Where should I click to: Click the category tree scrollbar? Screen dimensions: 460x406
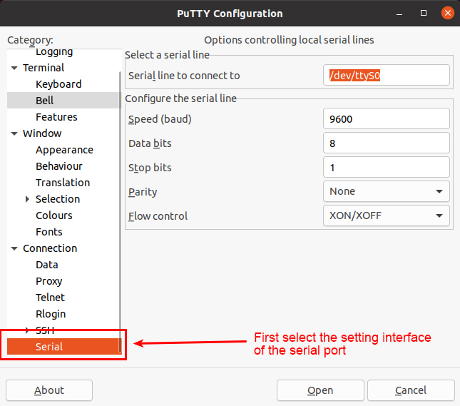pos(120,211)
